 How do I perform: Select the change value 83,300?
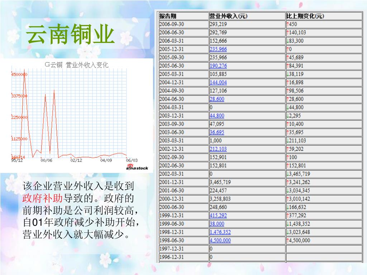(296, 41)
